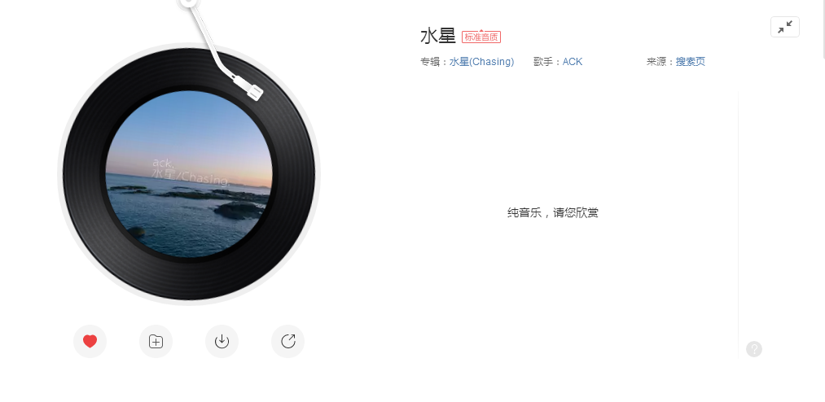Unlike the song with the red heart

click(x=90, y=342)
